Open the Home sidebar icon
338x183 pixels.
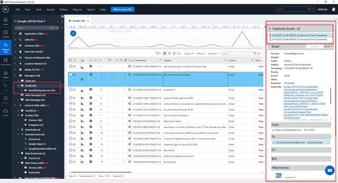6,21
